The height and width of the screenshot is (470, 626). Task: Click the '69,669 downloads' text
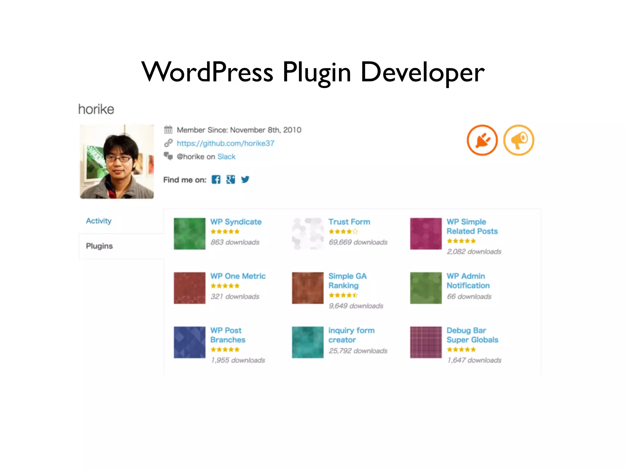(x=358, y=242)
